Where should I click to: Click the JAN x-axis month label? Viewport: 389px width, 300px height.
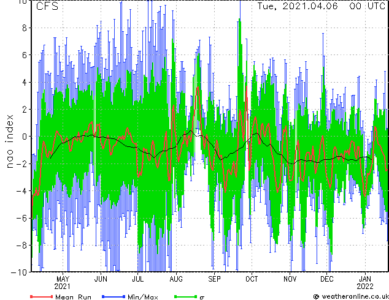(x=365, y=279)
